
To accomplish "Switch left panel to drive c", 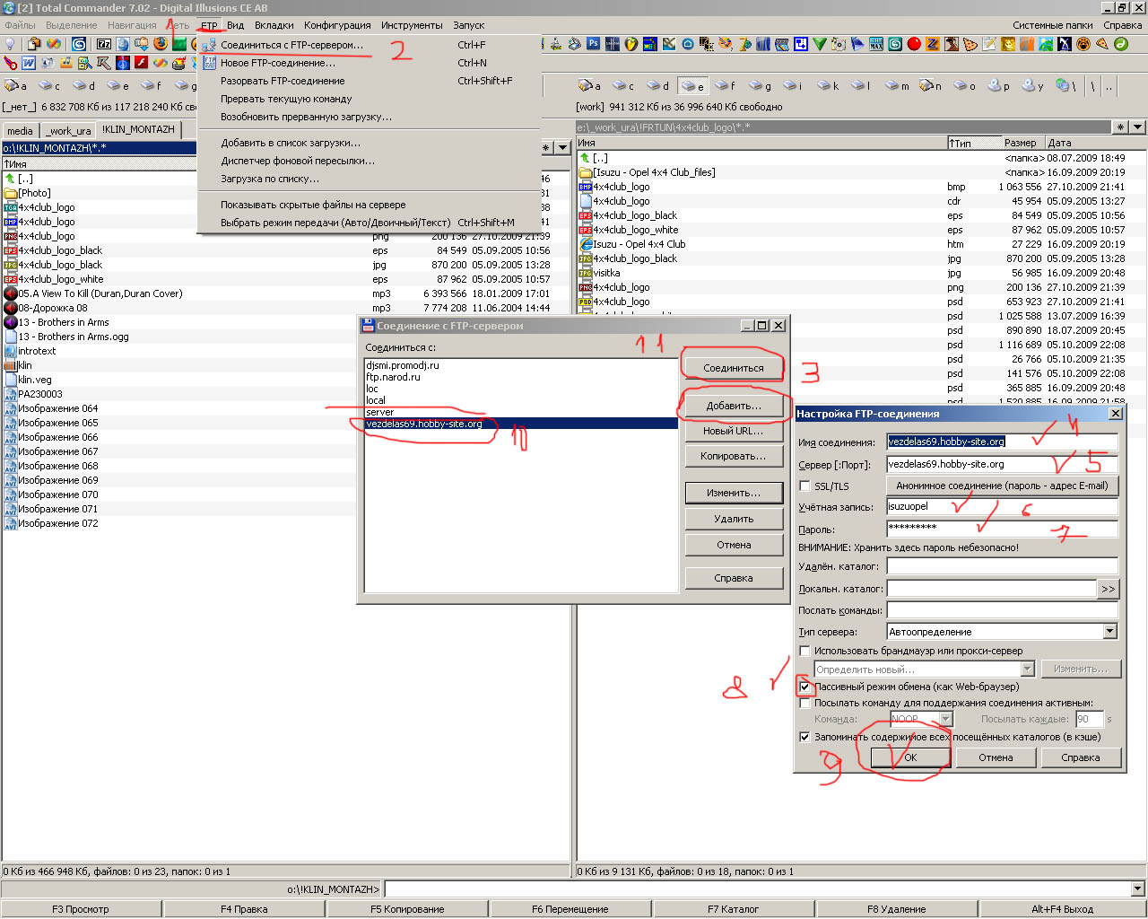I will click(x=50, y=85).
